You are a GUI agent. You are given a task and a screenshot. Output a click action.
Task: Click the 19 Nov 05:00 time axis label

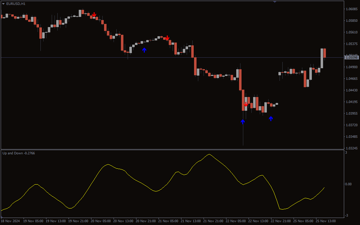(33, 221)
